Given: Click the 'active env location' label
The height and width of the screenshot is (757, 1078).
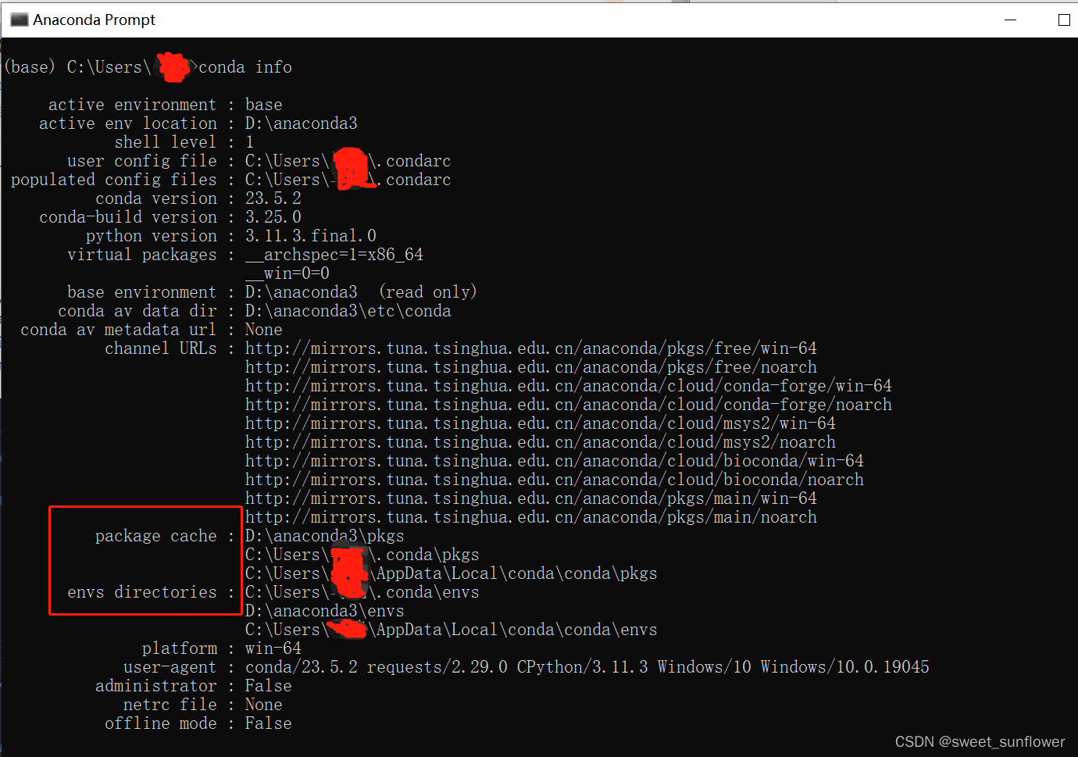Looking at the screenshot, I should click(128, 123).
